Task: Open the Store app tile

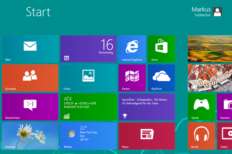Action: 161,49
